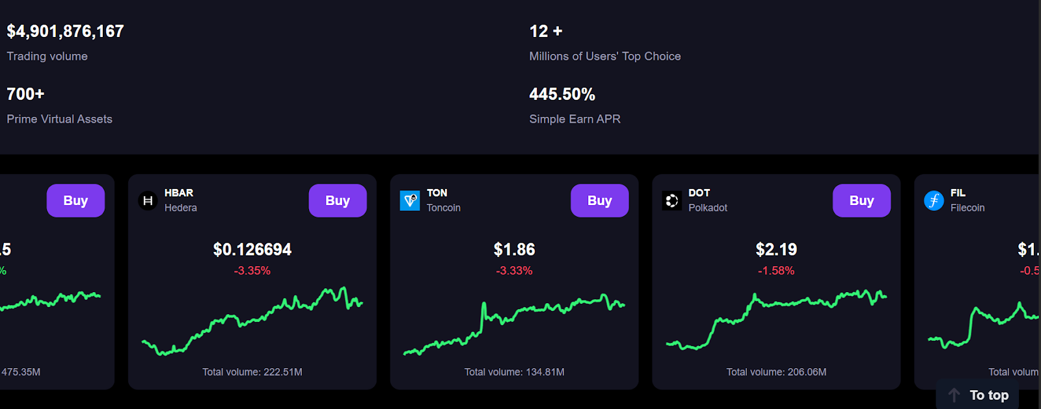The image size is (1041, 409).
Task: Open the Filecoin price chart
Action: [x=984, y=325]
